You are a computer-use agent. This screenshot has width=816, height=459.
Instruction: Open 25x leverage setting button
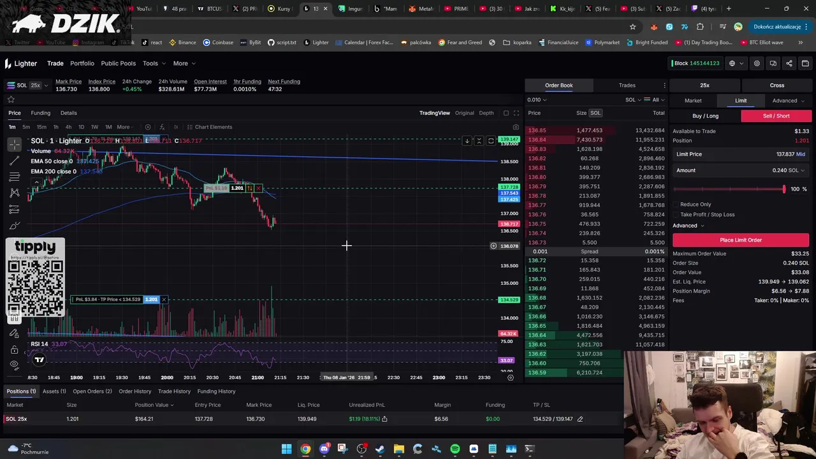point(704,85)
